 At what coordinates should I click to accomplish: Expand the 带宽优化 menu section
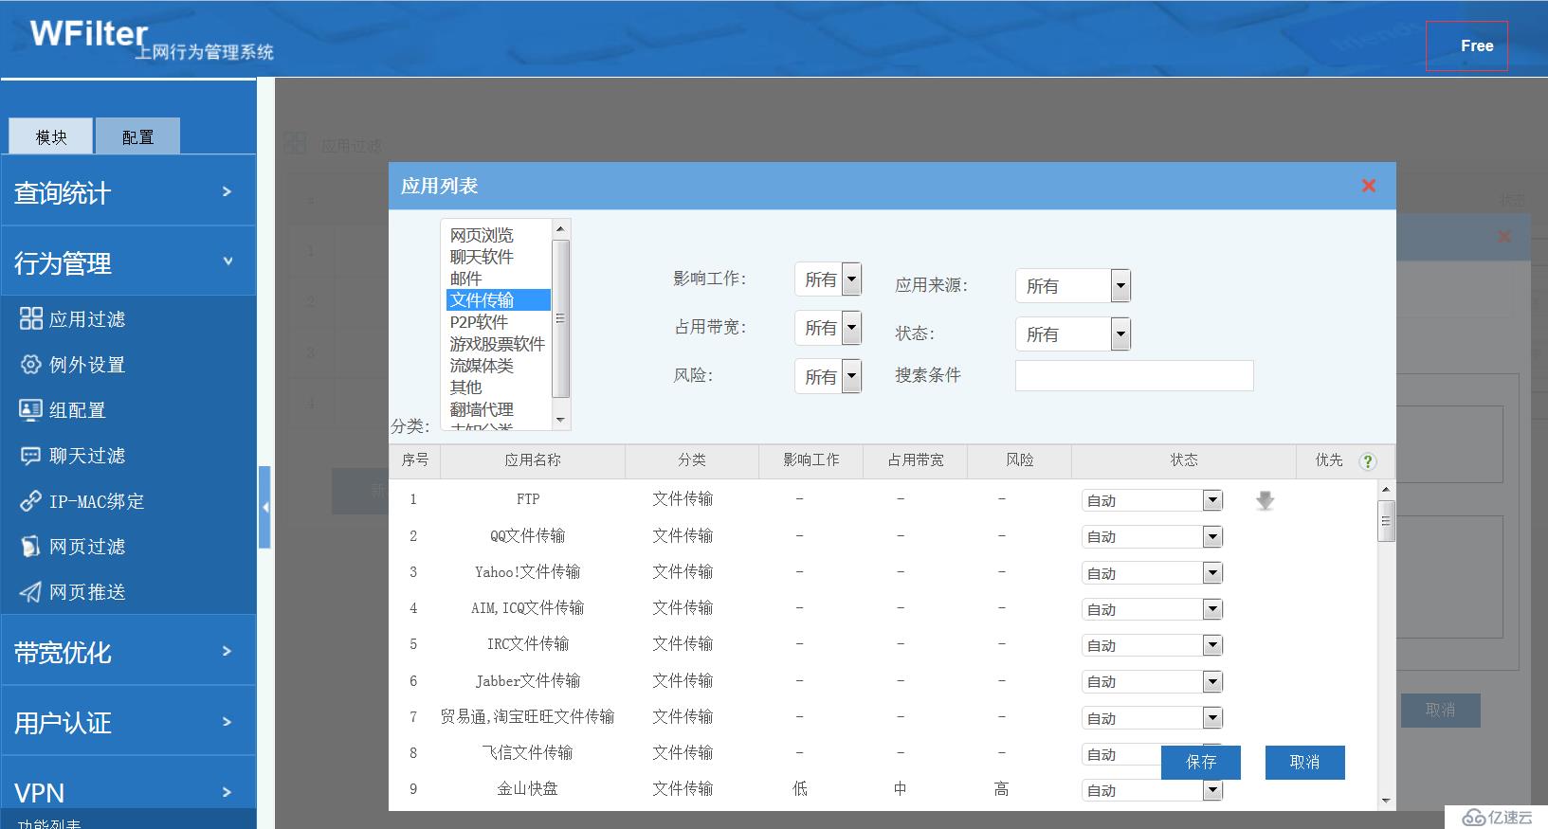(x=128, y=651)
